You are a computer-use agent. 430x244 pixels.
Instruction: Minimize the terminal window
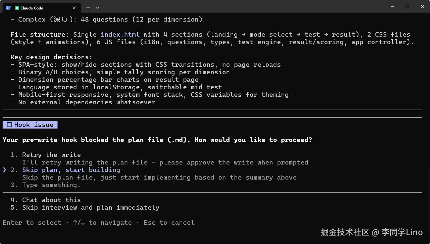coord(392,7)
